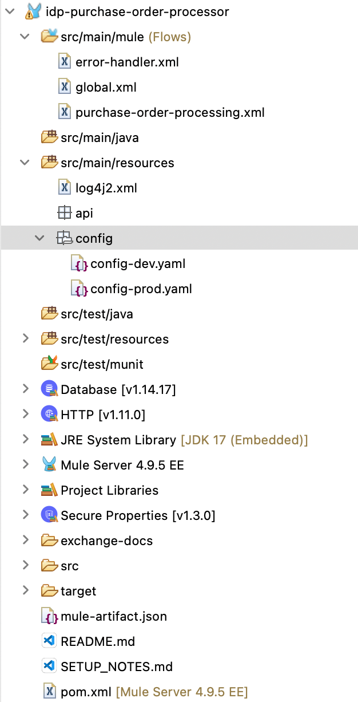Click the YAML icon beside config-dev.yaml
This screenshot has width=358, height=702.
(79, 263)
